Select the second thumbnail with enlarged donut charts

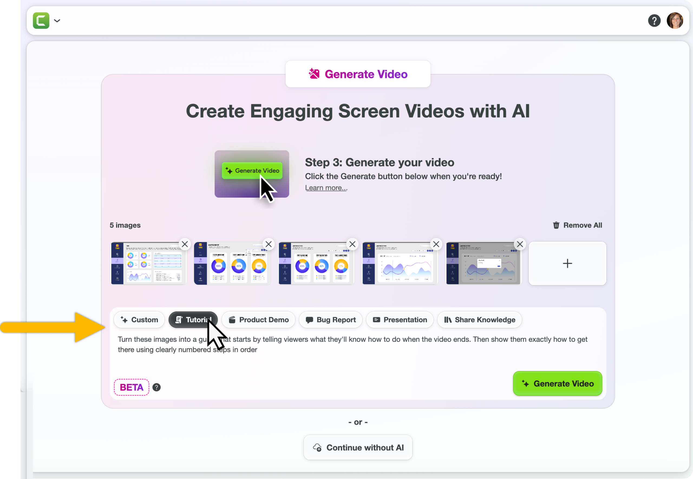pyautogui.click(x=232, y=263)
